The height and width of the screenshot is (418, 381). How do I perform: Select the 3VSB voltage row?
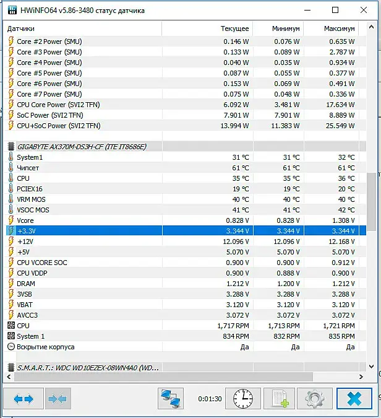185,294
